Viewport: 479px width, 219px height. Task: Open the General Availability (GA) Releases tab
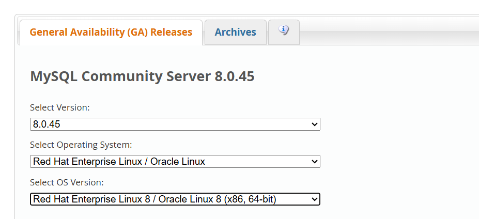[x=111, y=32]
